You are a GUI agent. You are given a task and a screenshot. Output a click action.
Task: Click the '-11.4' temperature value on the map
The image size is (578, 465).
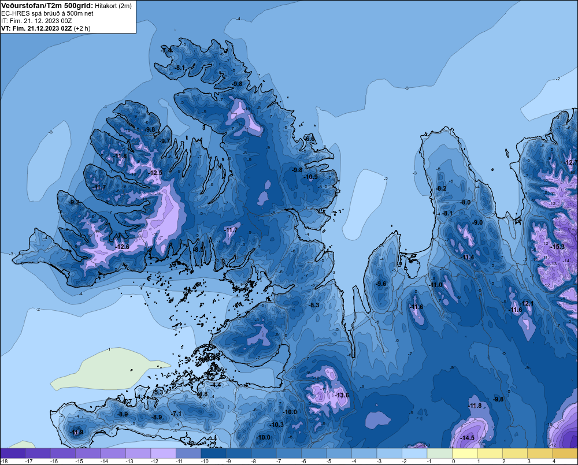tap(468, 257)
